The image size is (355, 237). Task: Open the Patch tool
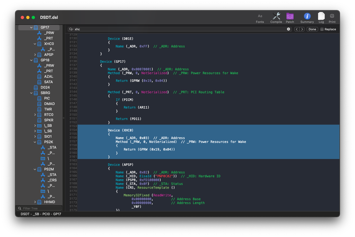pyautogui.click(x=290, y=18)
